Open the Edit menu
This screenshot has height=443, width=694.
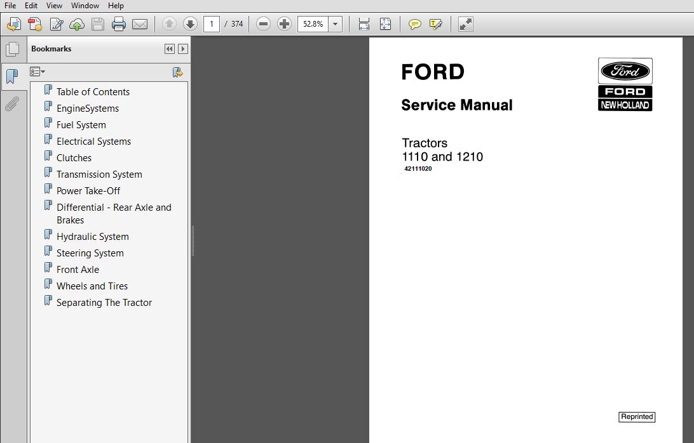pyautogui.click(x=31, y=6)
